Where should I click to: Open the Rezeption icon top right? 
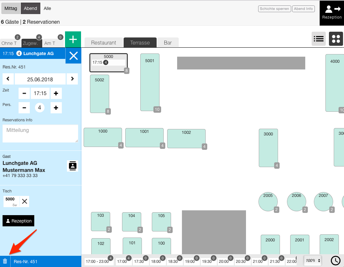point(332,12)
